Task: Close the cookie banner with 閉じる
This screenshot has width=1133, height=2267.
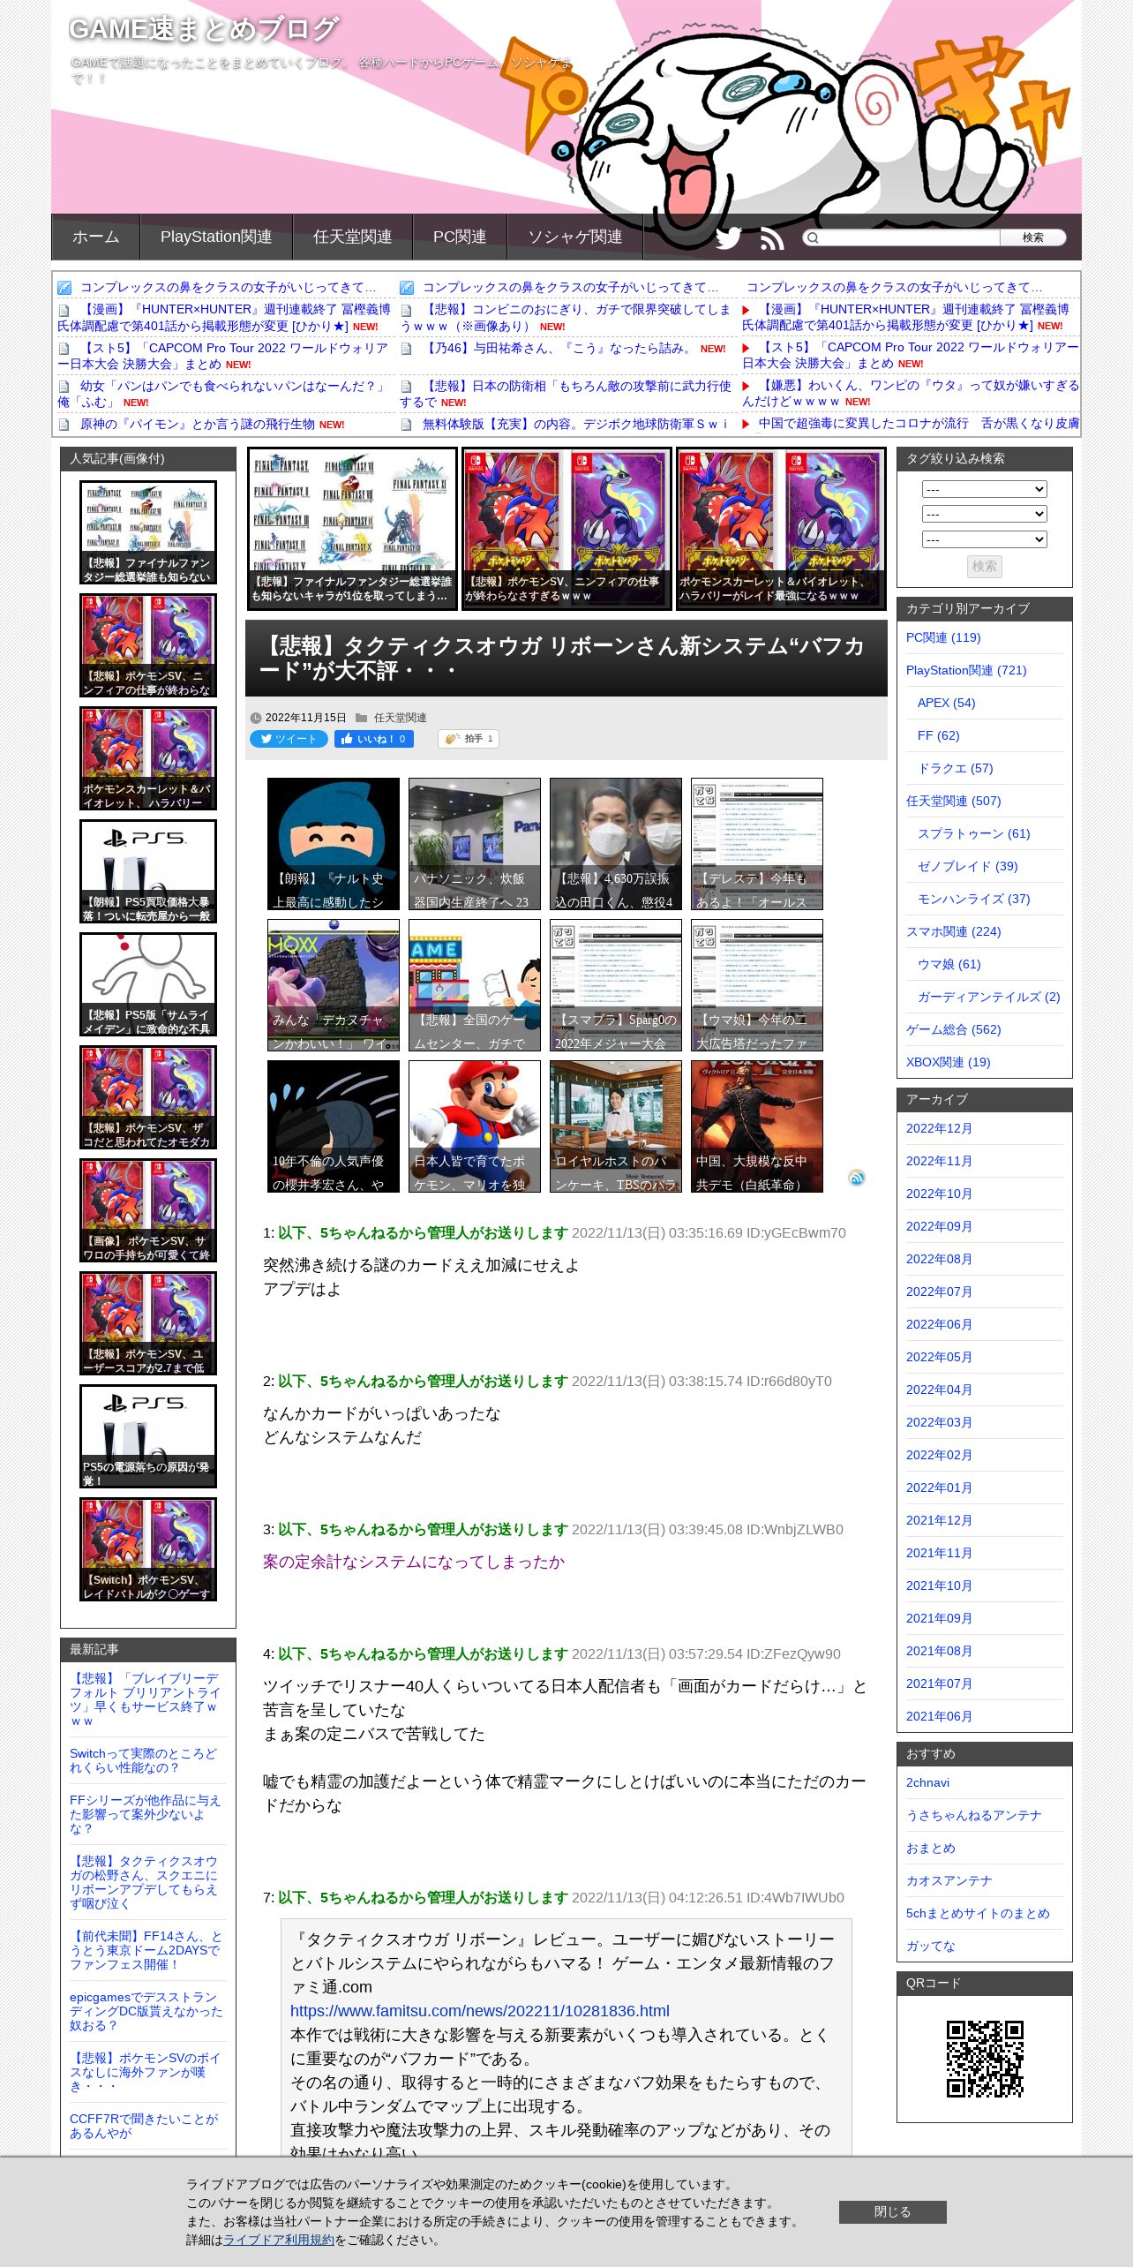Action: point(892,2211)
